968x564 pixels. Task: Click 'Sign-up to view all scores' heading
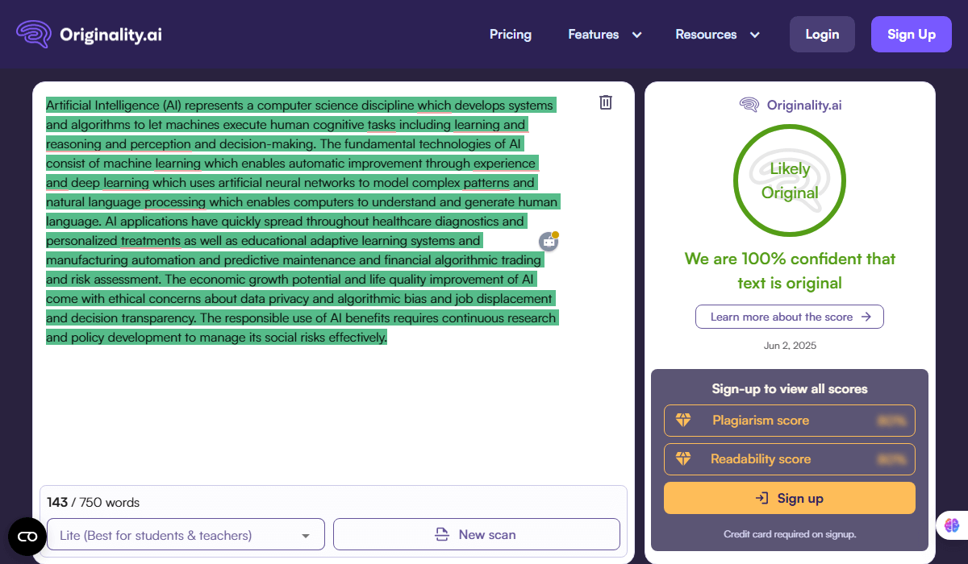(790, 389)
